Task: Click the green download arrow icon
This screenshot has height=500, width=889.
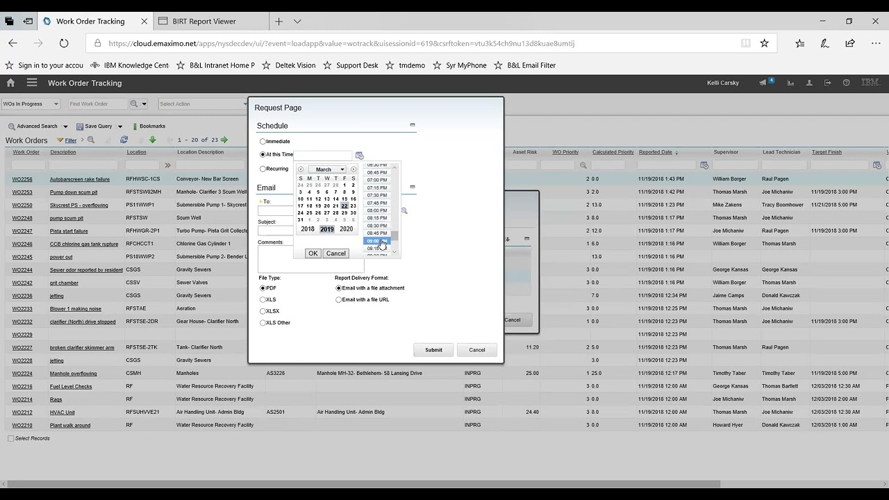Action: click(x=152, y=140)
